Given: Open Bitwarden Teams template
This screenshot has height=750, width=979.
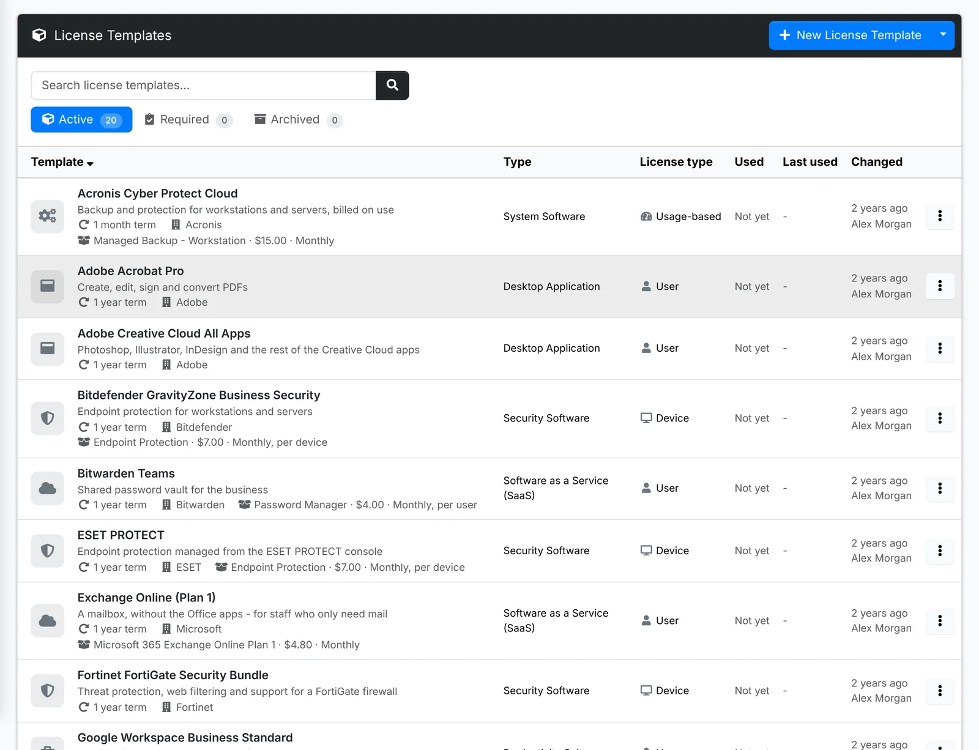Looking at the screenshot, I should pyautogui.click(x=126, y=473).
